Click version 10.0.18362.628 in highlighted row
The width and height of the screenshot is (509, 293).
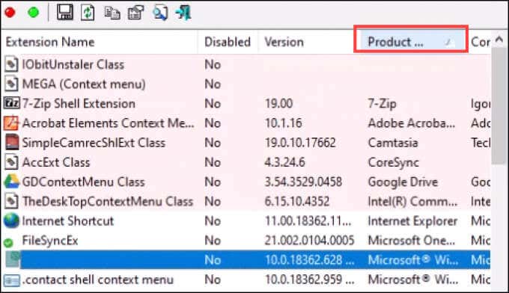309,259
